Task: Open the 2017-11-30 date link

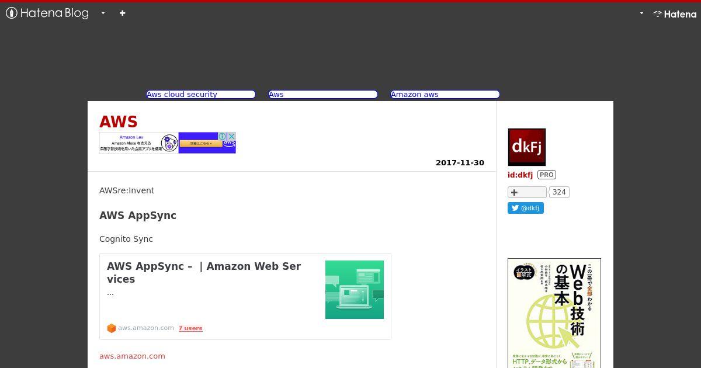Action: click(x=460, y=162)
